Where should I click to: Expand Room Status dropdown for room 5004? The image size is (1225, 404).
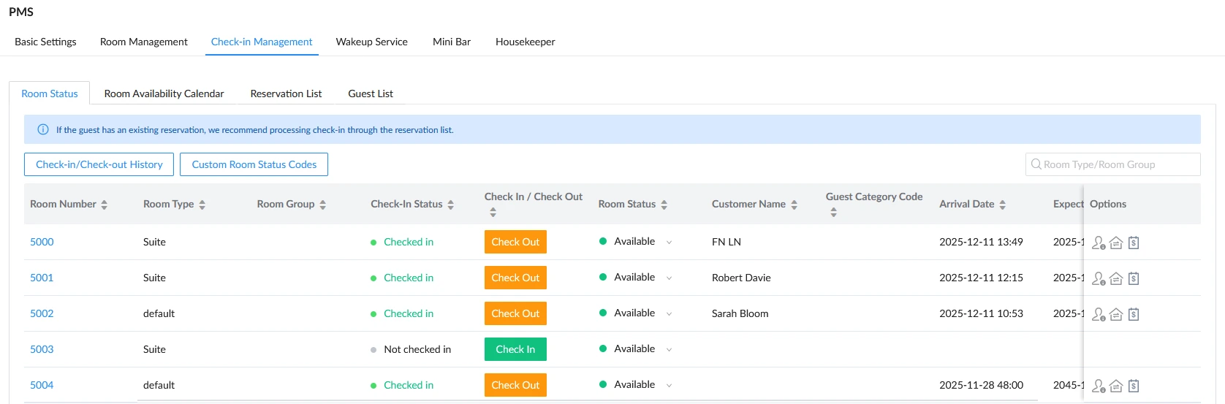click(669, 386)
